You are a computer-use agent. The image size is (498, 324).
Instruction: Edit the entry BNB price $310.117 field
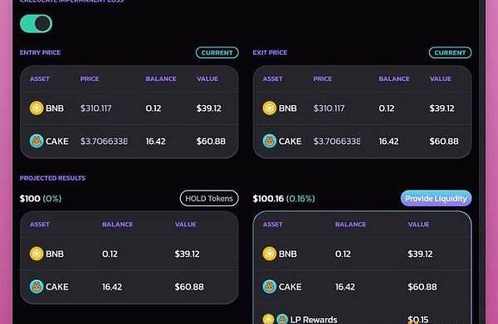click(x=96, y=109)
